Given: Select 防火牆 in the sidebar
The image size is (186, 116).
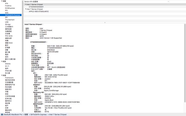Looking at the screenshot, I should tap(8, 73).
